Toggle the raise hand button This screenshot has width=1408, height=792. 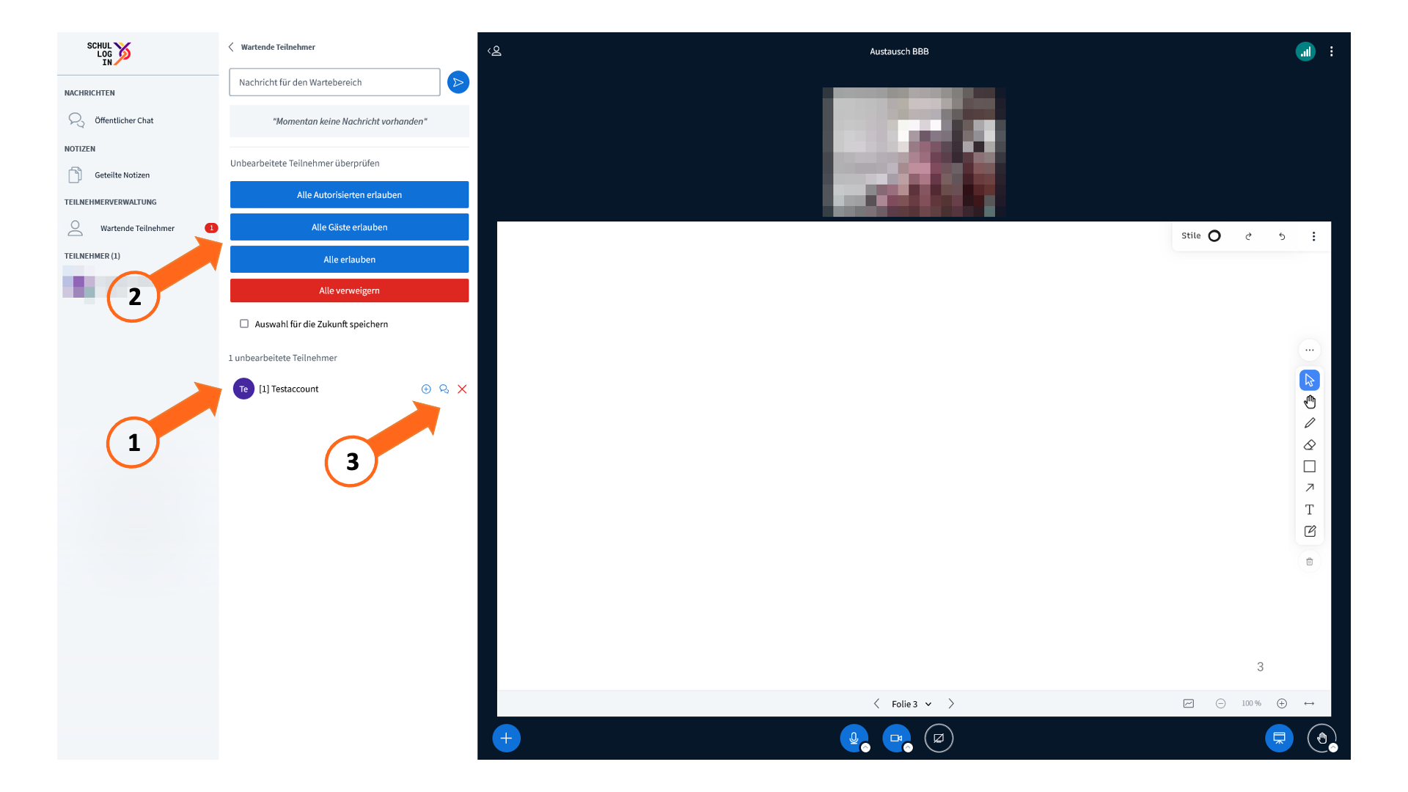1321,738
